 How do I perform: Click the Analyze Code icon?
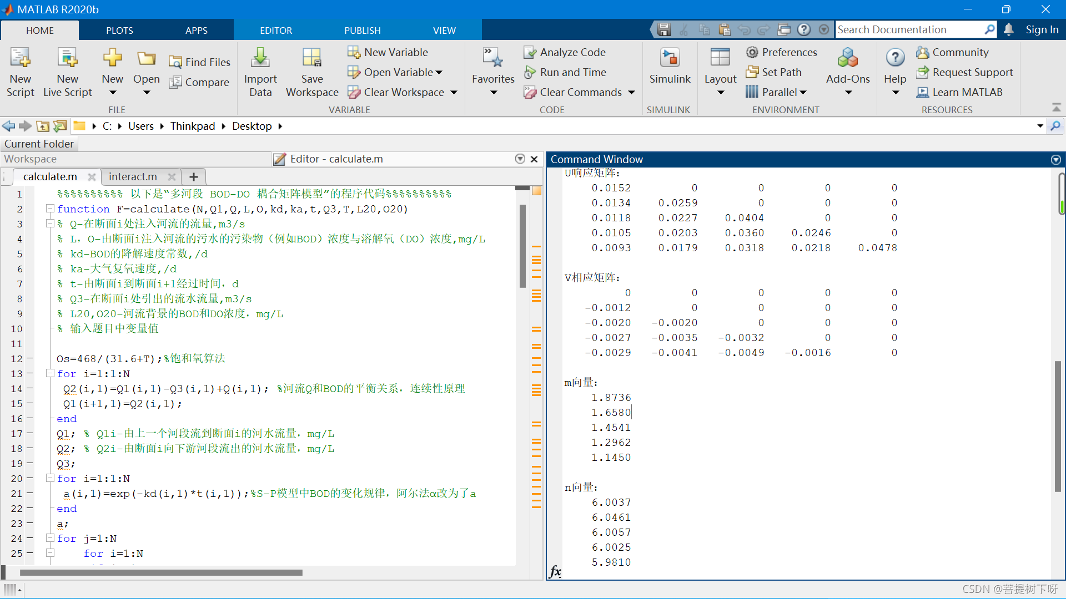530,52
